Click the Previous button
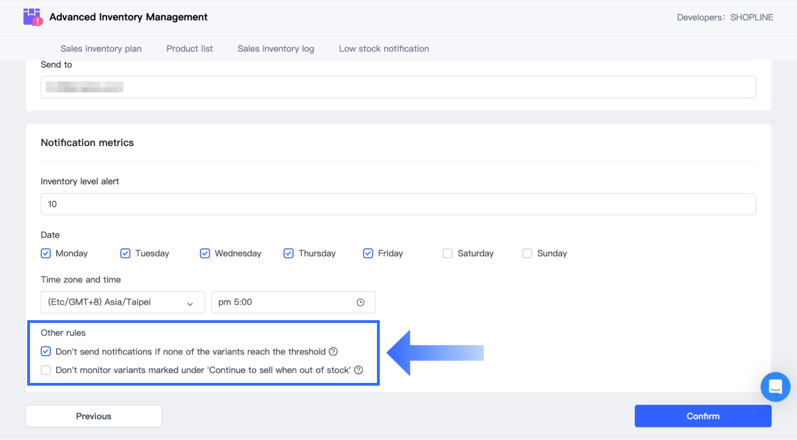The height and width of the screenshot is (440, 797). 94,416
